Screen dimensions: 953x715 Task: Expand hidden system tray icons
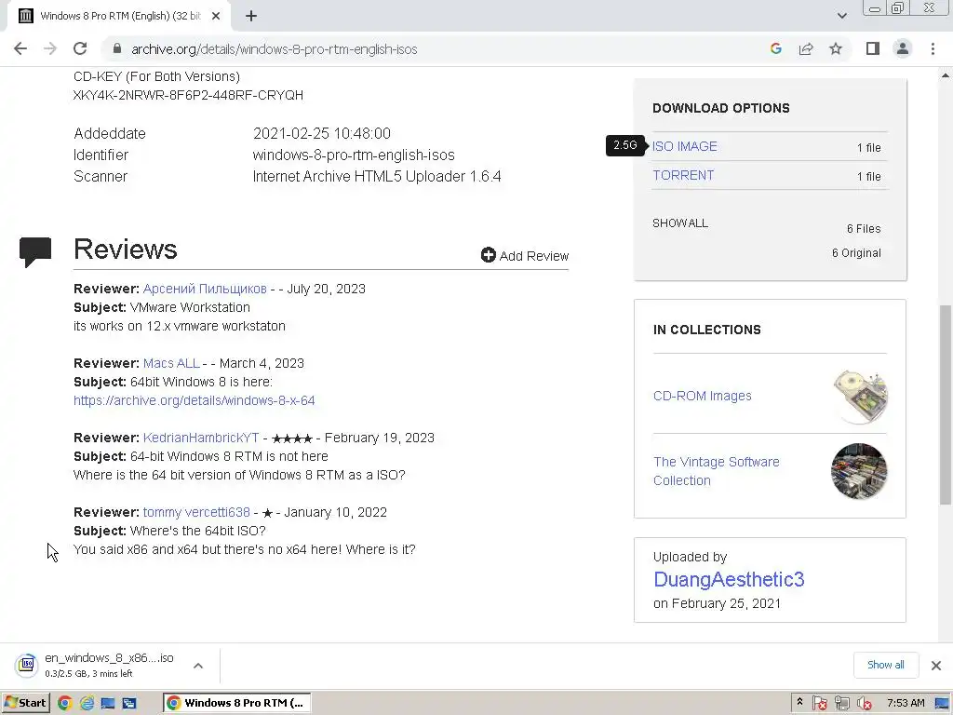799,702
